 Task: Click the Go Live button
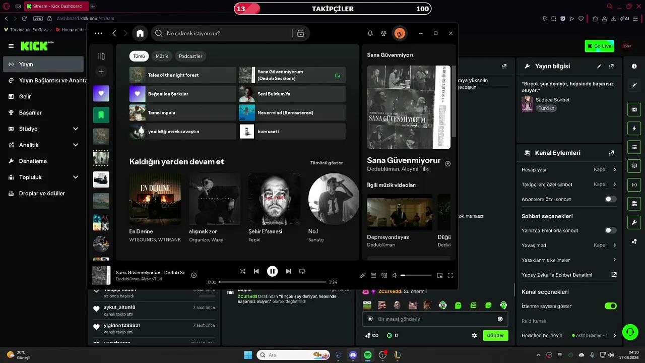point(599,46)
